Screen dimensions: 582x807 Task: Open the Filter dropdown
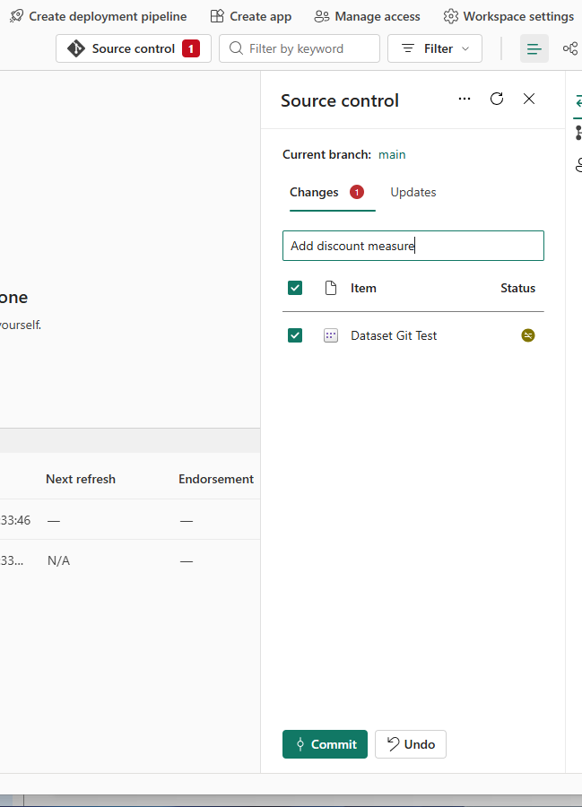[x=435, y=48]
